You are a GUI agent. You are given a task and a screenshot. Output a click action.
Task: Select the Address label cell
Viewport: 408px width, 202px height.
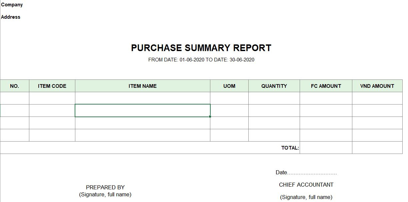(11, 17)
